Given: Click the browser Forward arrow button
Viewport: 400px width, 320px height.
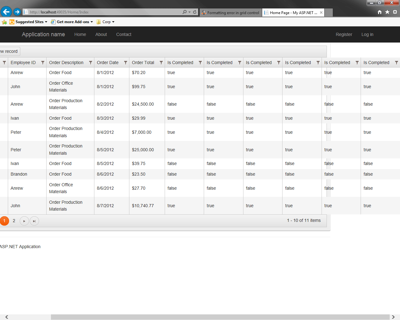Looking at the screenshot, I should 17,12.
